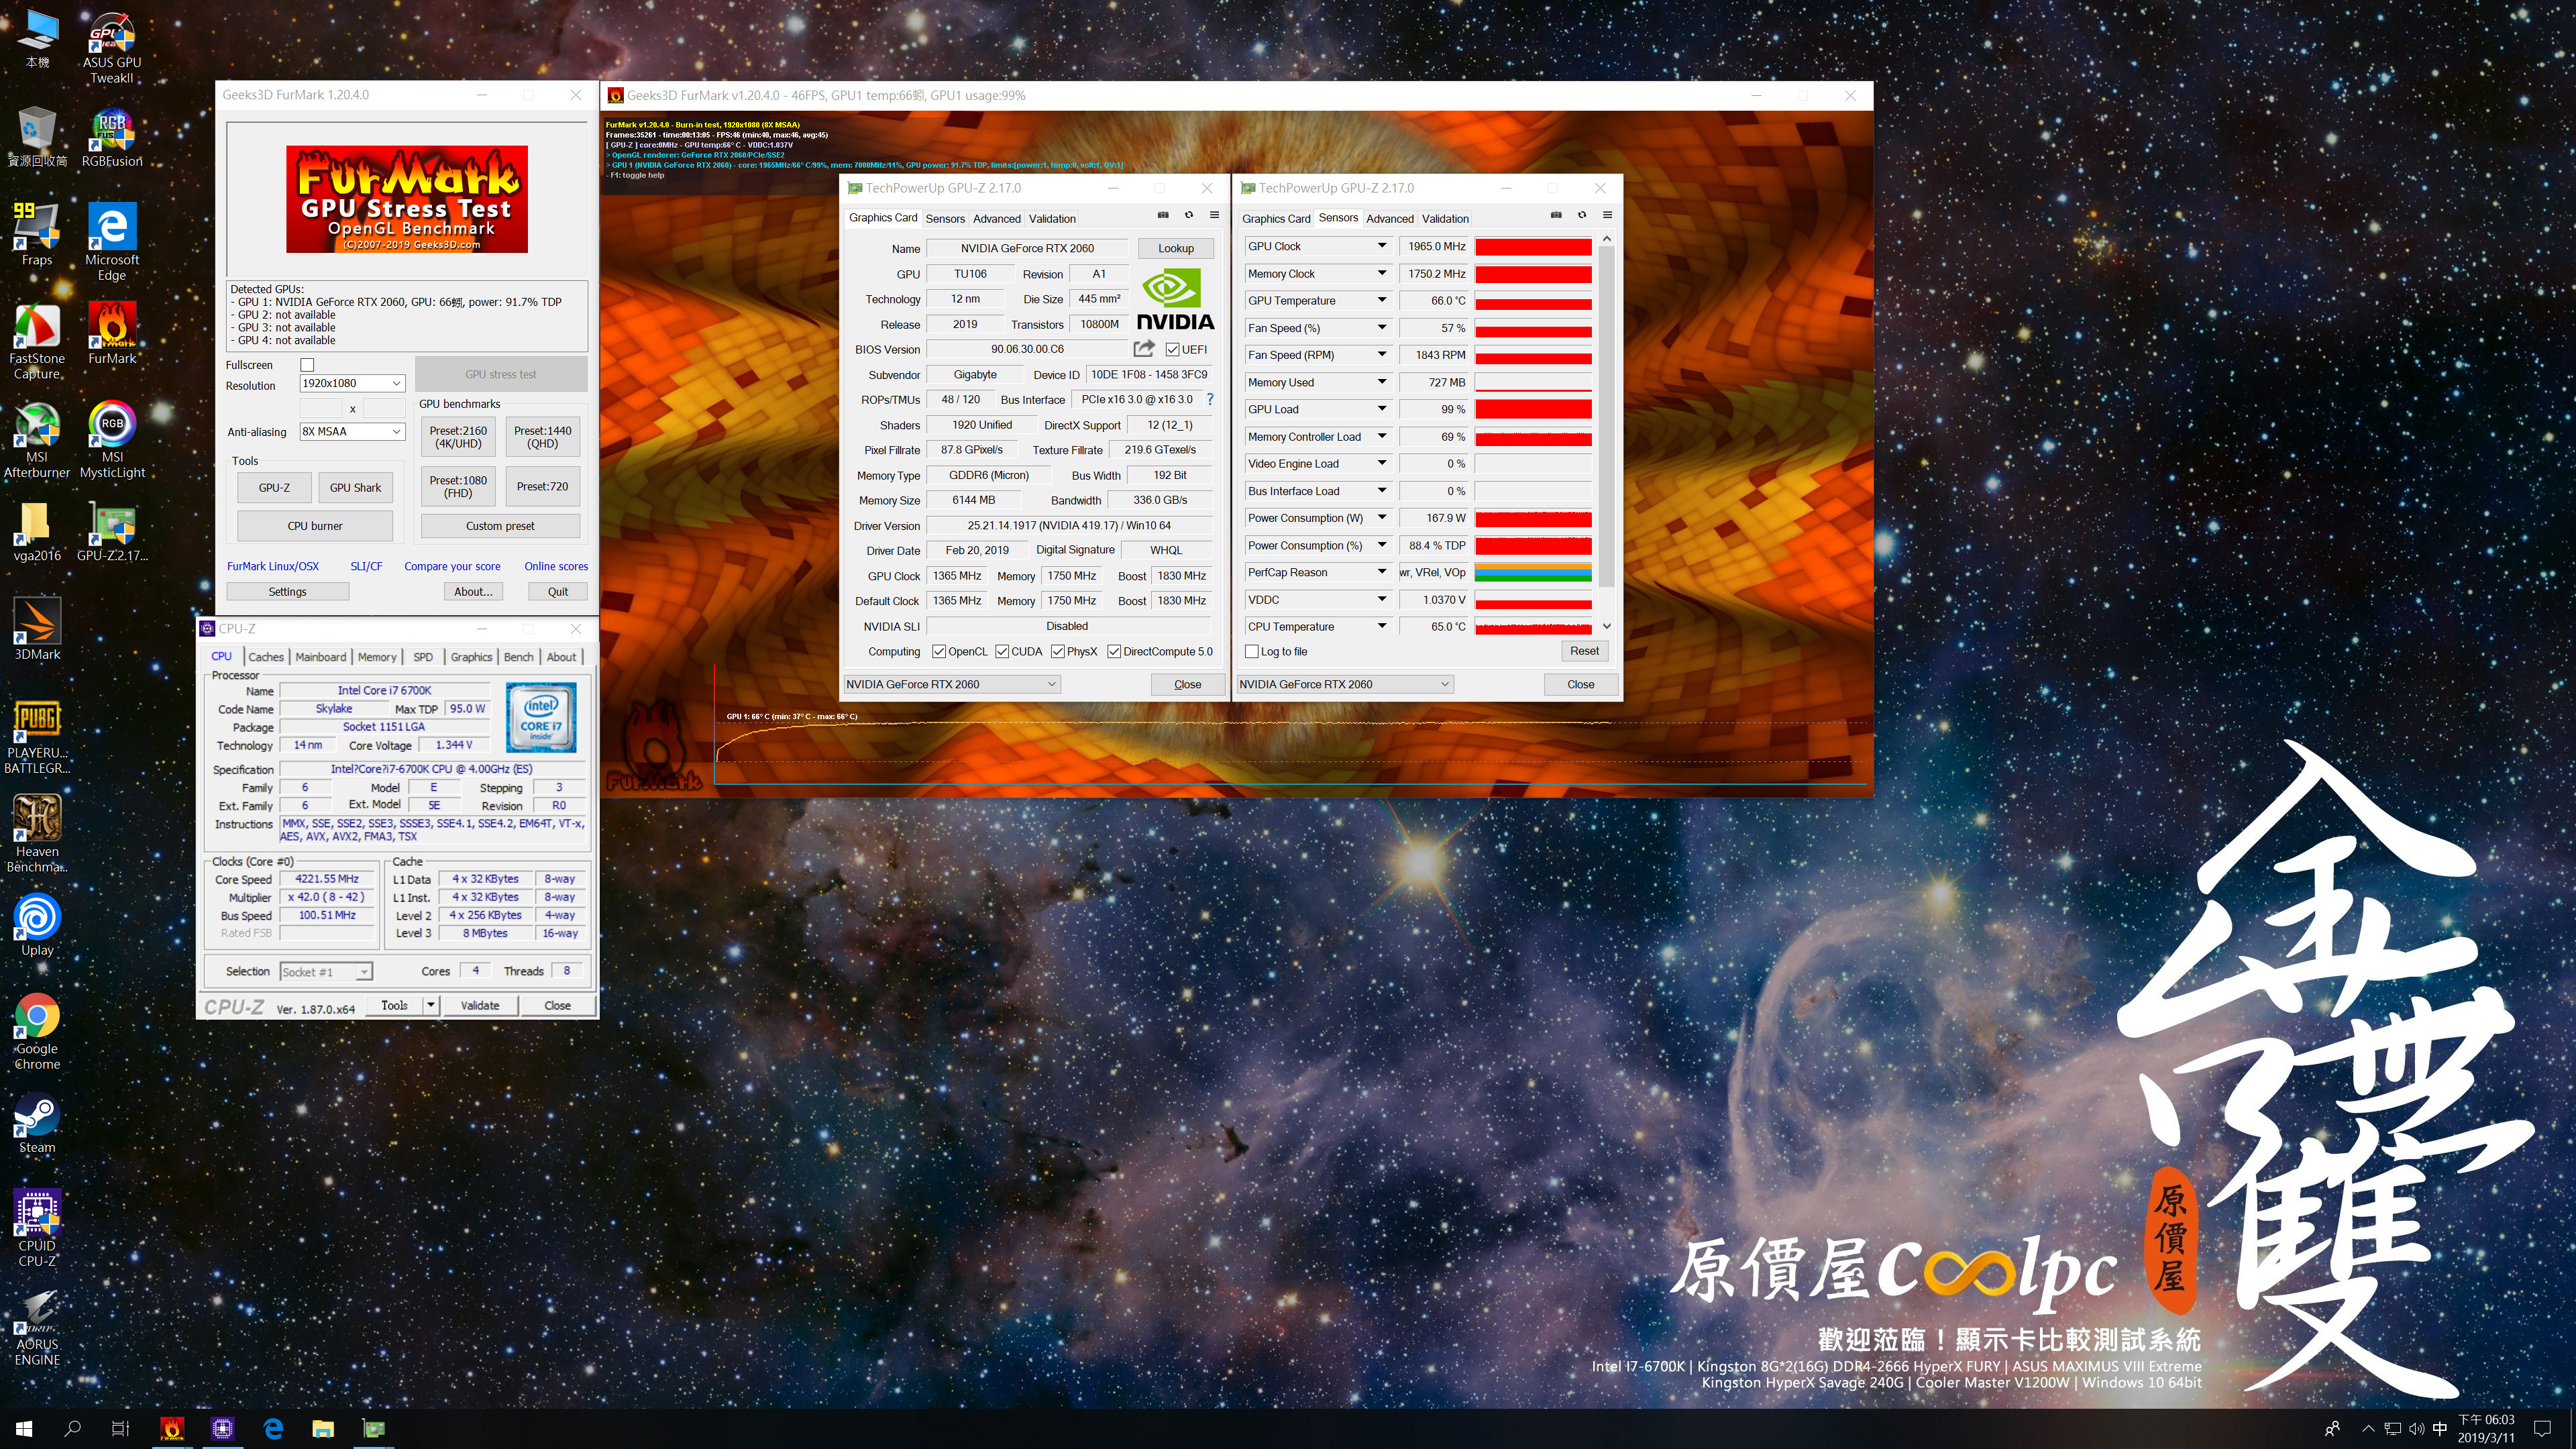This screenshot has height=1449, width=2576.
Task: Expand GPU Temperature sensor dropdown arrow
Action: (1382, 300)
